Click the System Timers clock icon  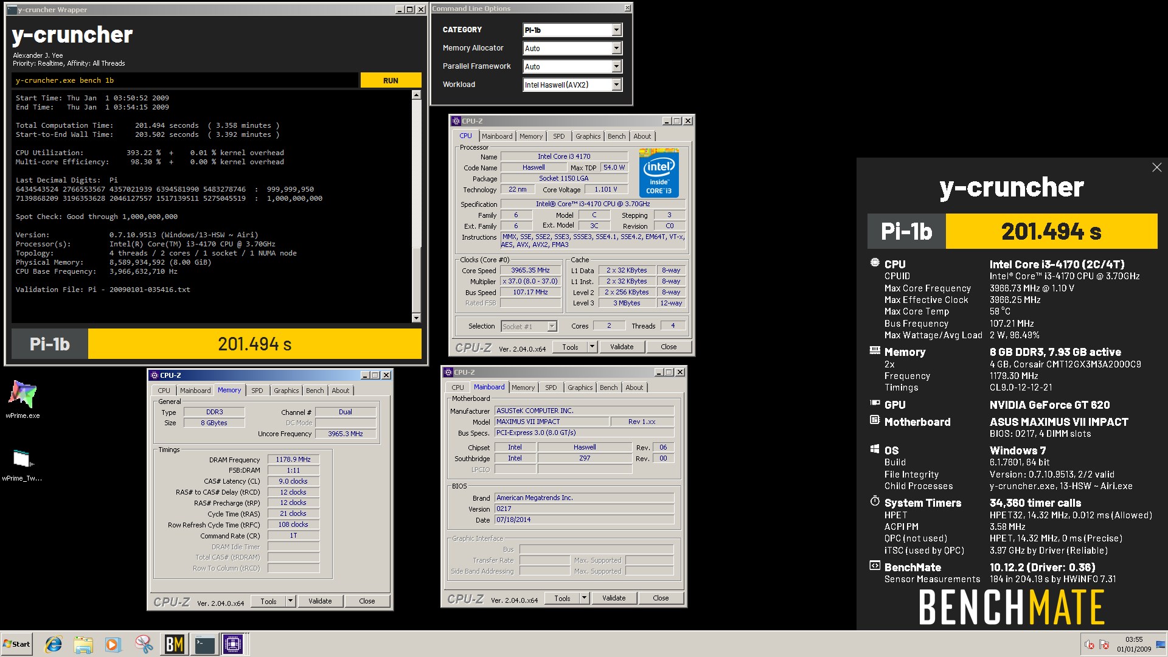pos(875,501)
